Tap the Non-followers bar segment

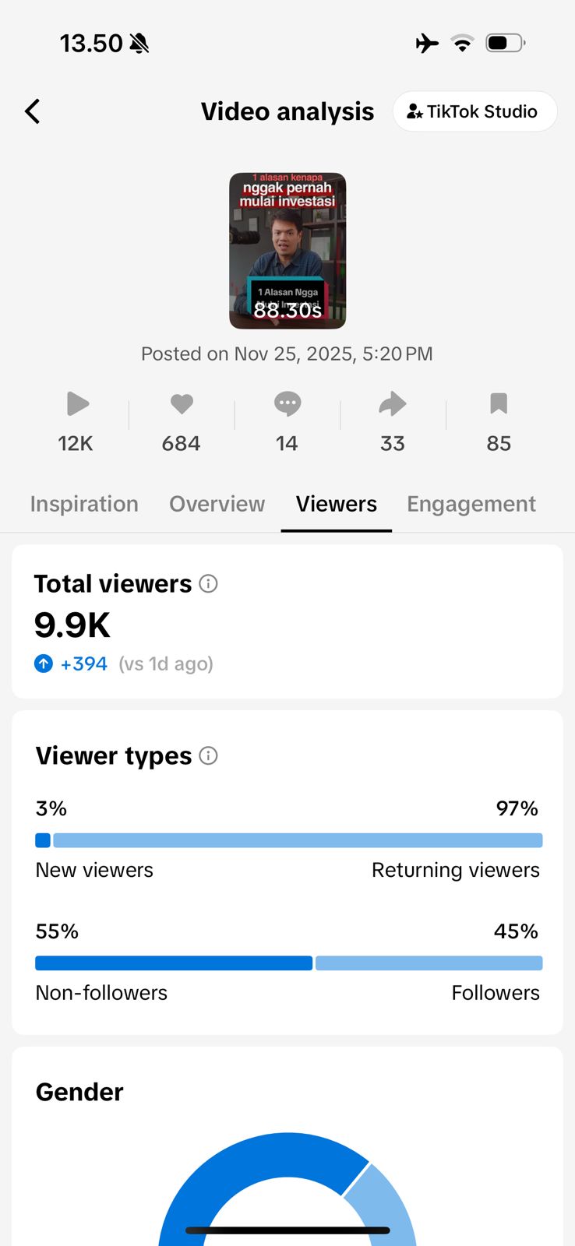pos(174,963)
